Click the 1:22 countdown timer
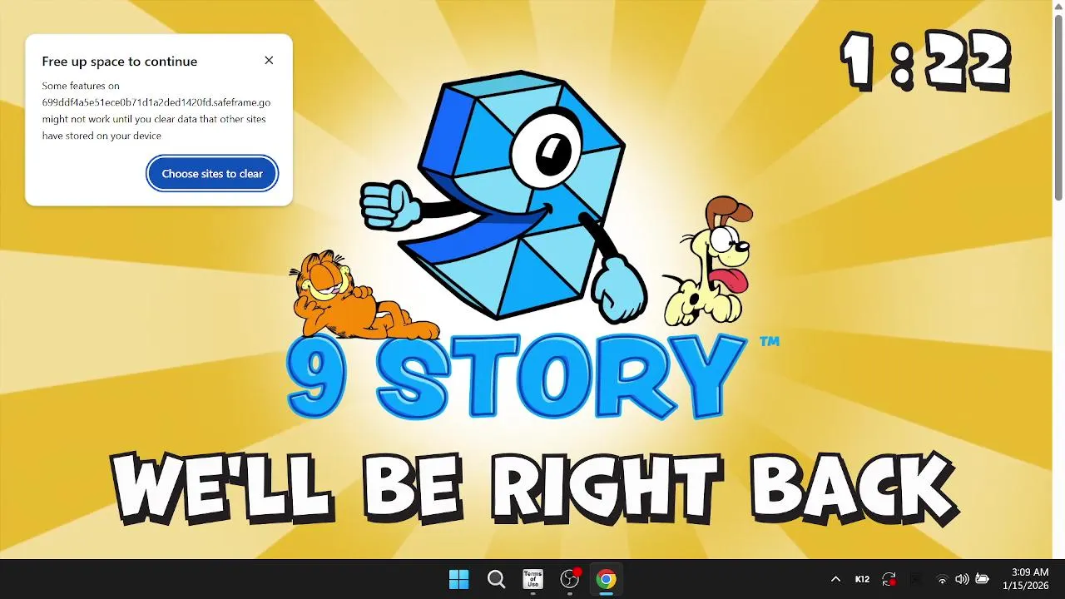This screenshot has height=599, width=1065. coord(925,61)
